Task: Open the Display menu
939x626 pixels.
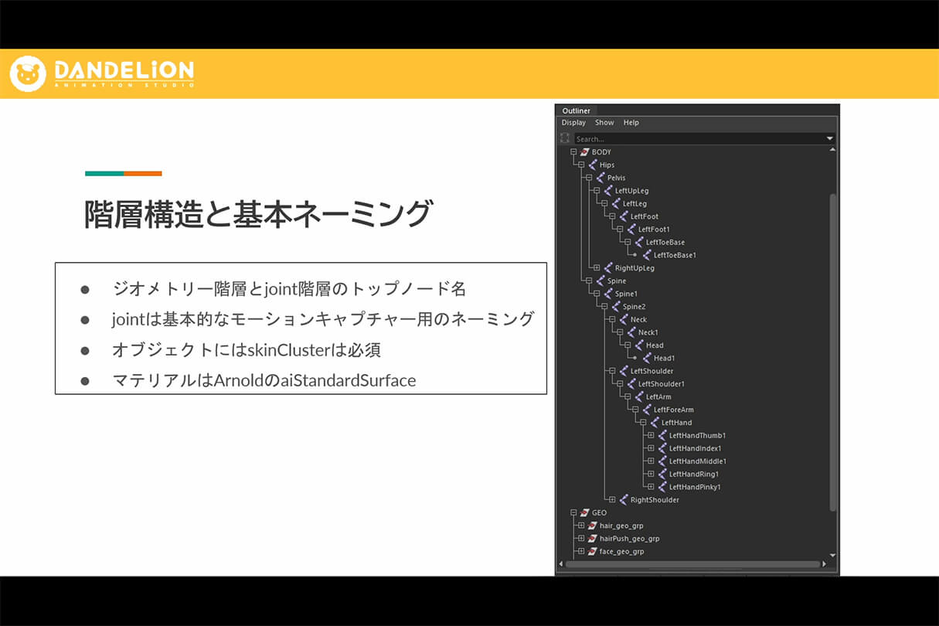Action: pyautogui.click(x=573, y=122)
